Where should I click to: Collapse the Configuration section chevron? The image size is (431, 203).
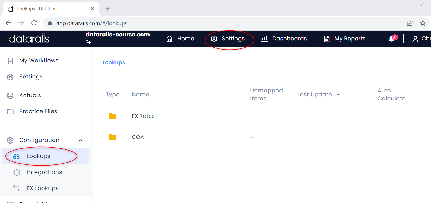click(81, 140)
